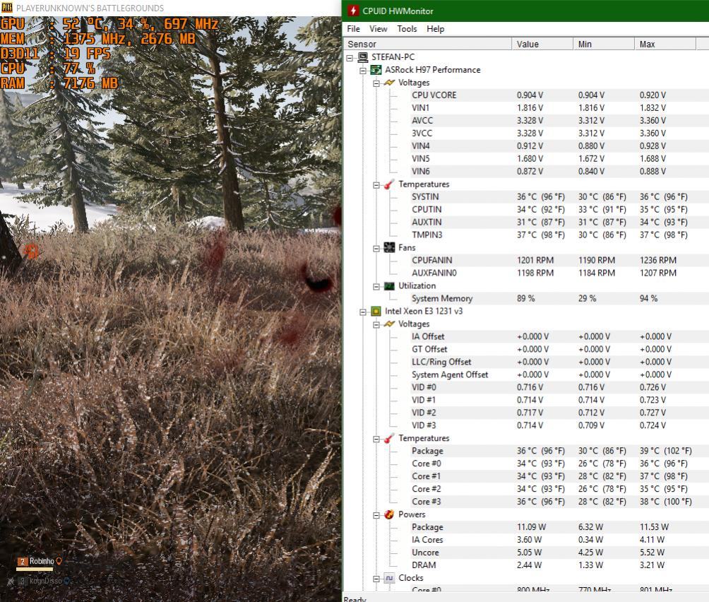
Task: Click the Intel Xeon CPU chip icon
Action: click(376, 311)
